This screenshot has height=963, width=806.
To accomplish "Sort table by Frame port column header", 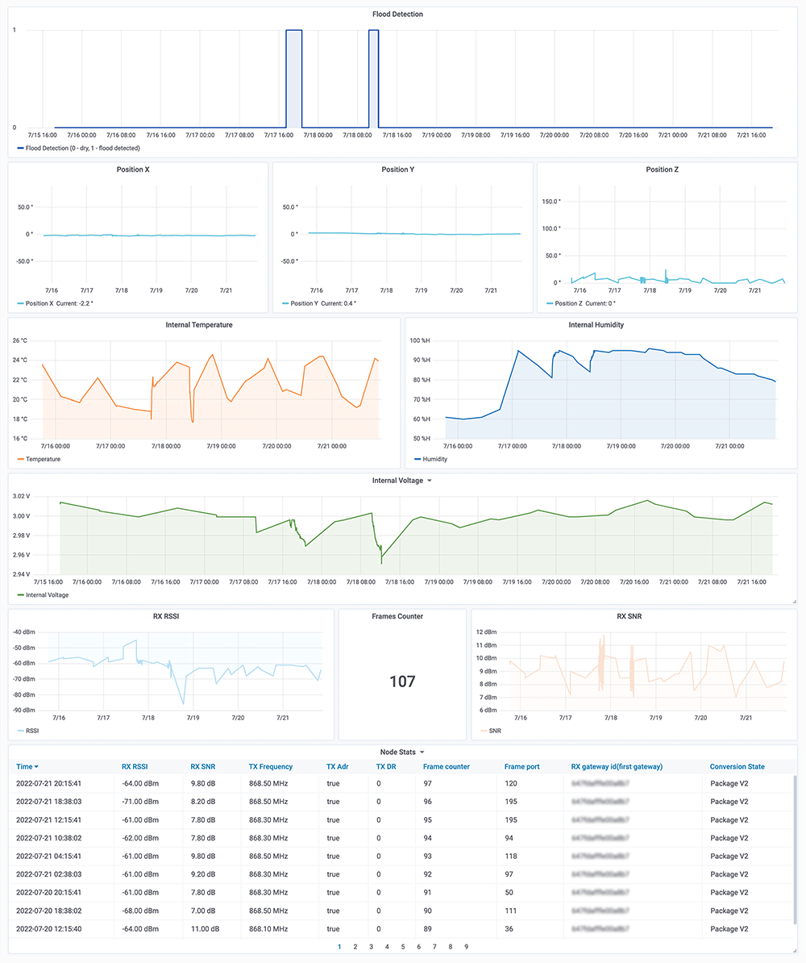I will click(x=521, y=767).
